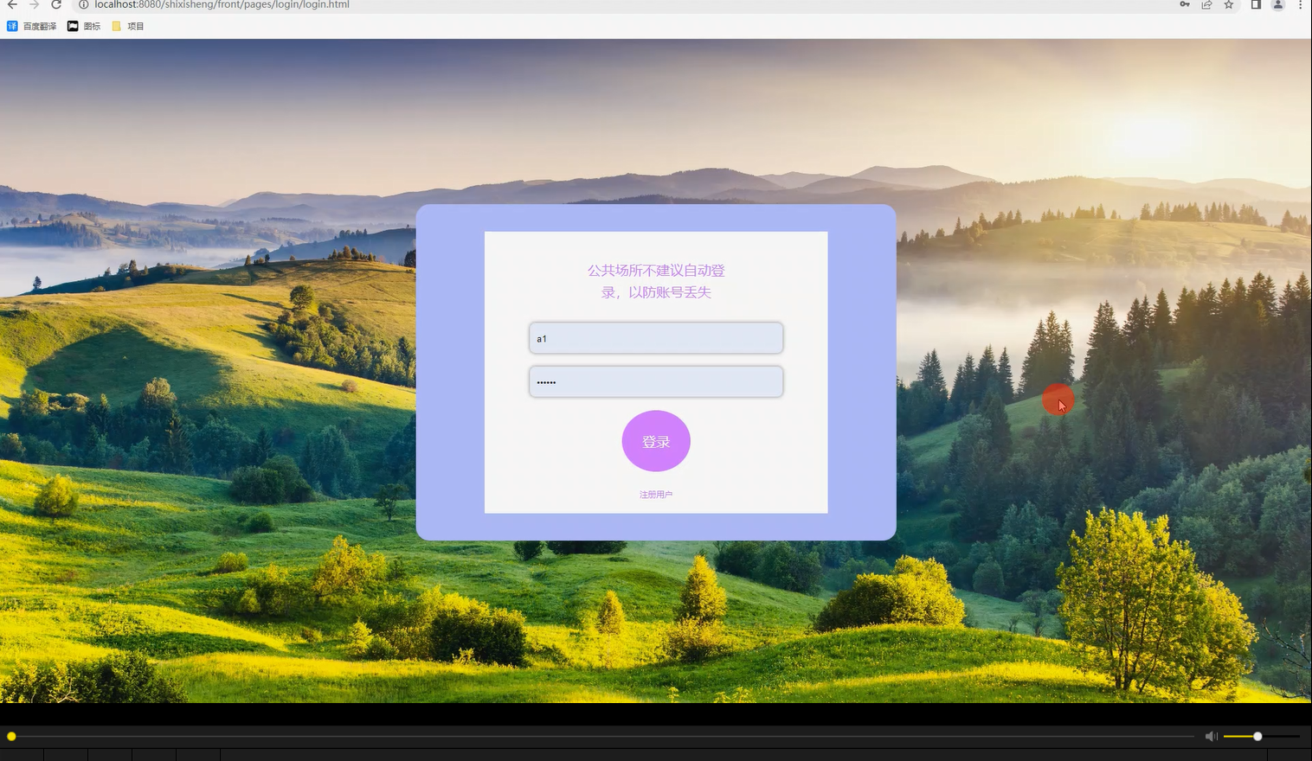Click the video progress bar
This screenshot has height=761, width=1312.
(602, 736)
